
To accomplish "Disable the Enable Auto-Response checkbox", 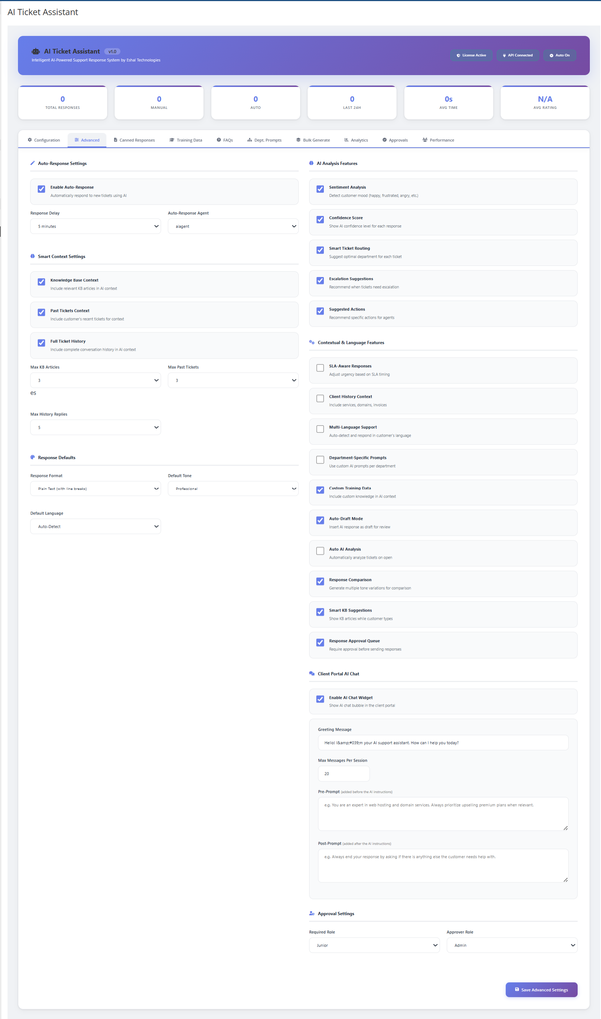I will (41, 189).
